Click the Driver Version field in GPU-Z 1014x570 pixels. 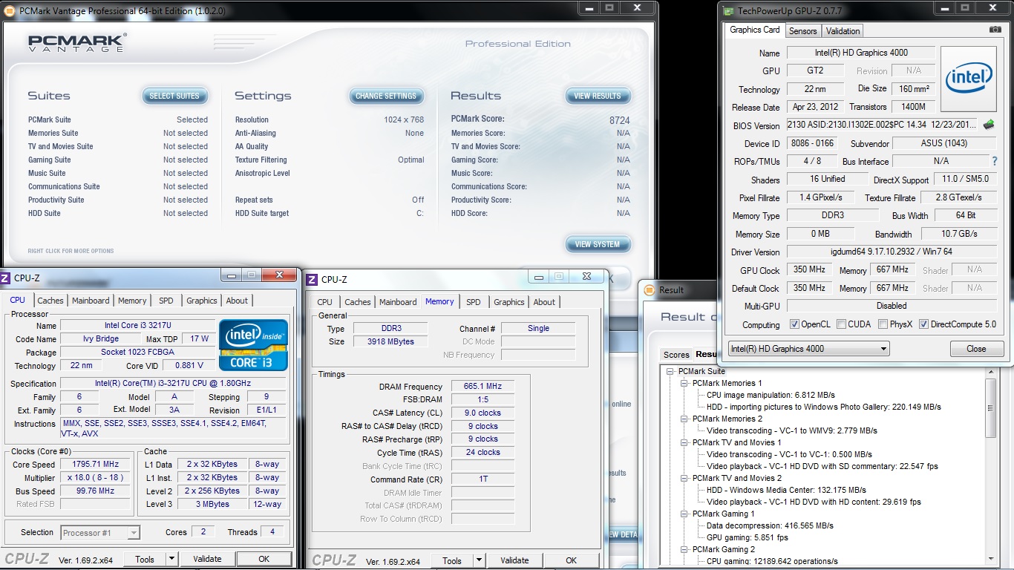point(892,252)
